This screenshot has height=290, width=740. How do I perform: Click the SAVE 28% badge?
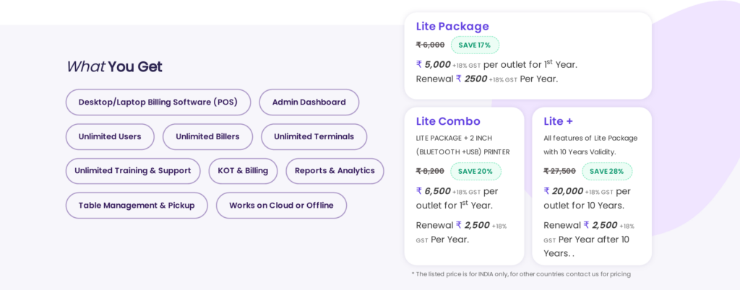tap(607, 172)
